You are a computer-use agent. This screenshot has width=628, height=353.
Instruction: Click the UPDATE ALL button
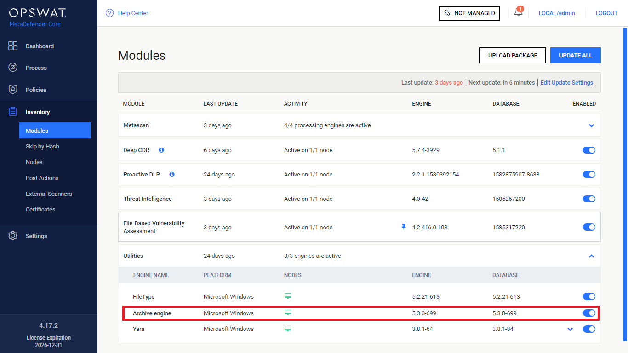[576, 55]
